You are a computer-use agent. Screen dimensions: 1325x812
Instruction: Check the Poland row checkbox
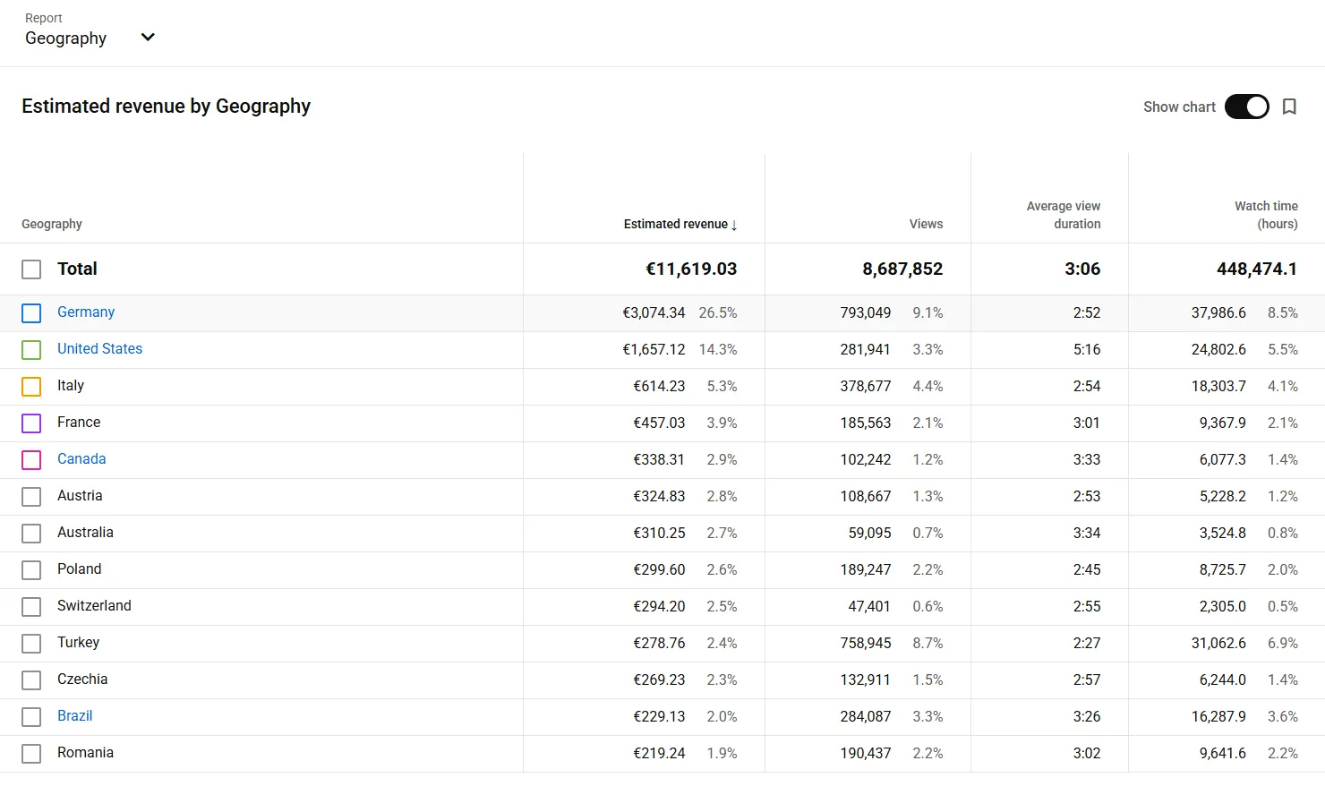click(x=31, y=570)
